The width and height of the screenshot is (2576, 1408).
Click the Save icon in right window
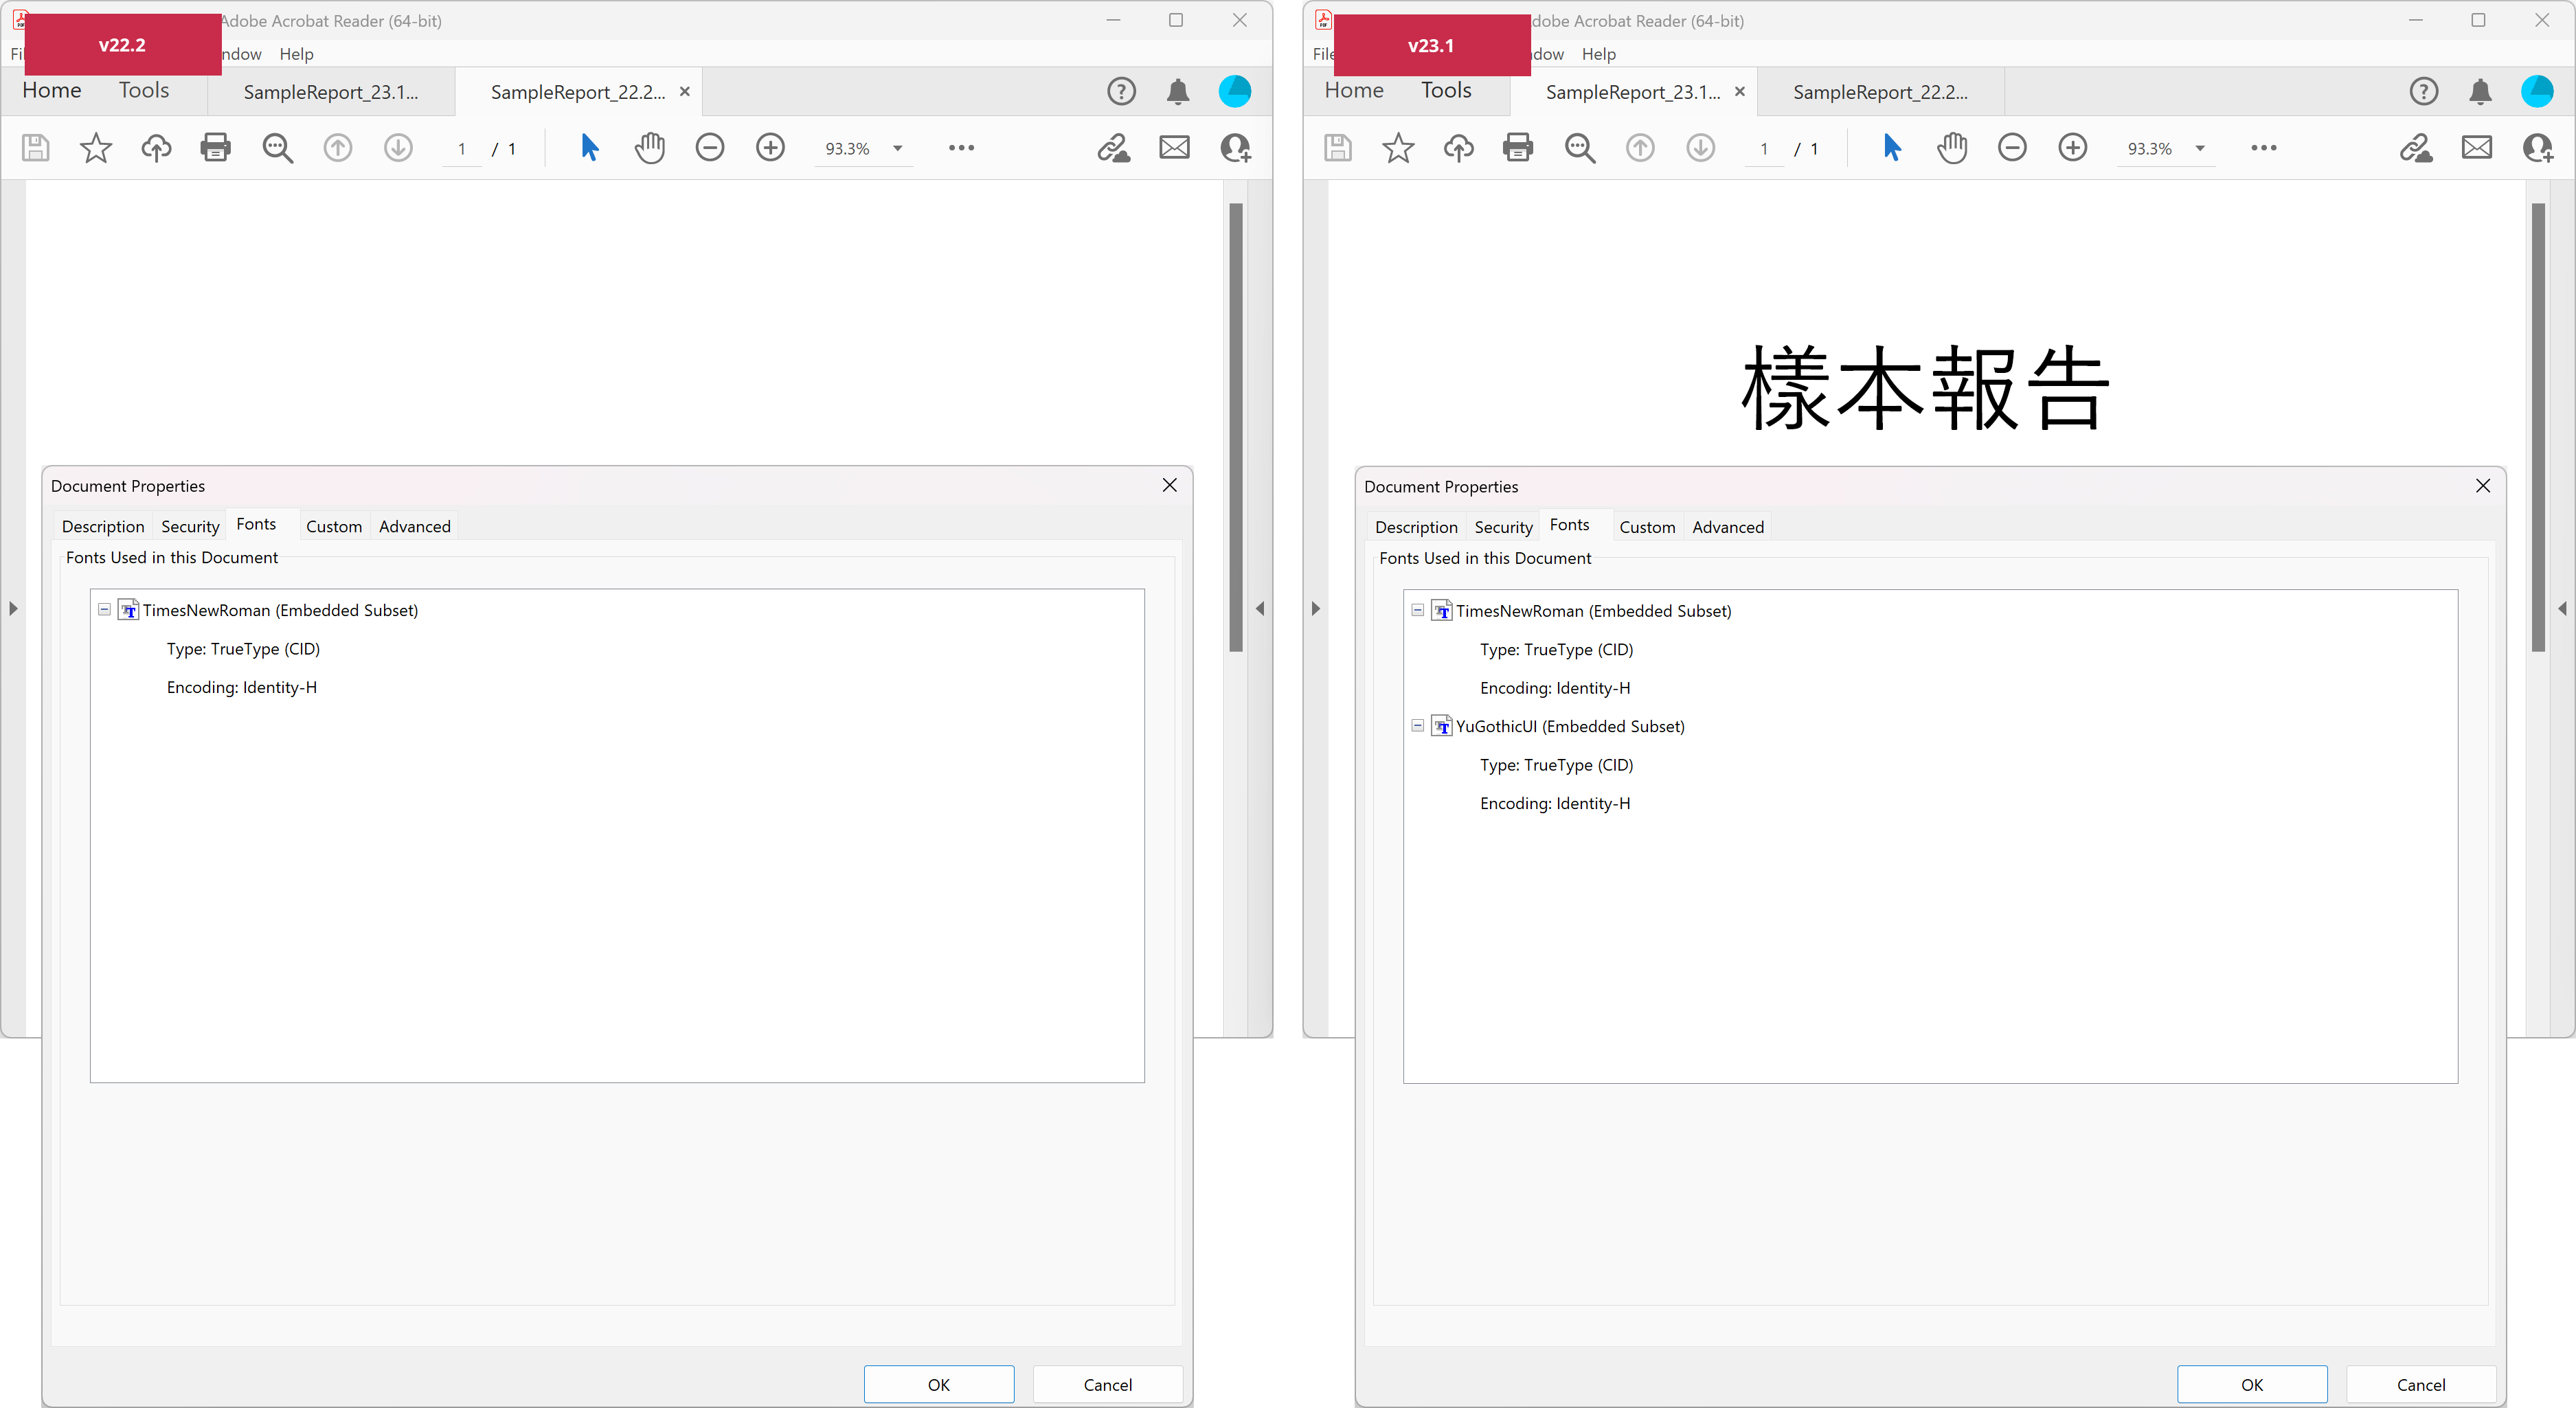point(1338,148)
